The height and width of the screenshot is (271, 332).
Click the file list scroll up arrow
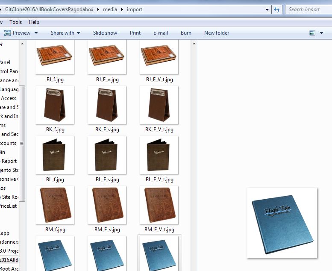coord(194,44)
